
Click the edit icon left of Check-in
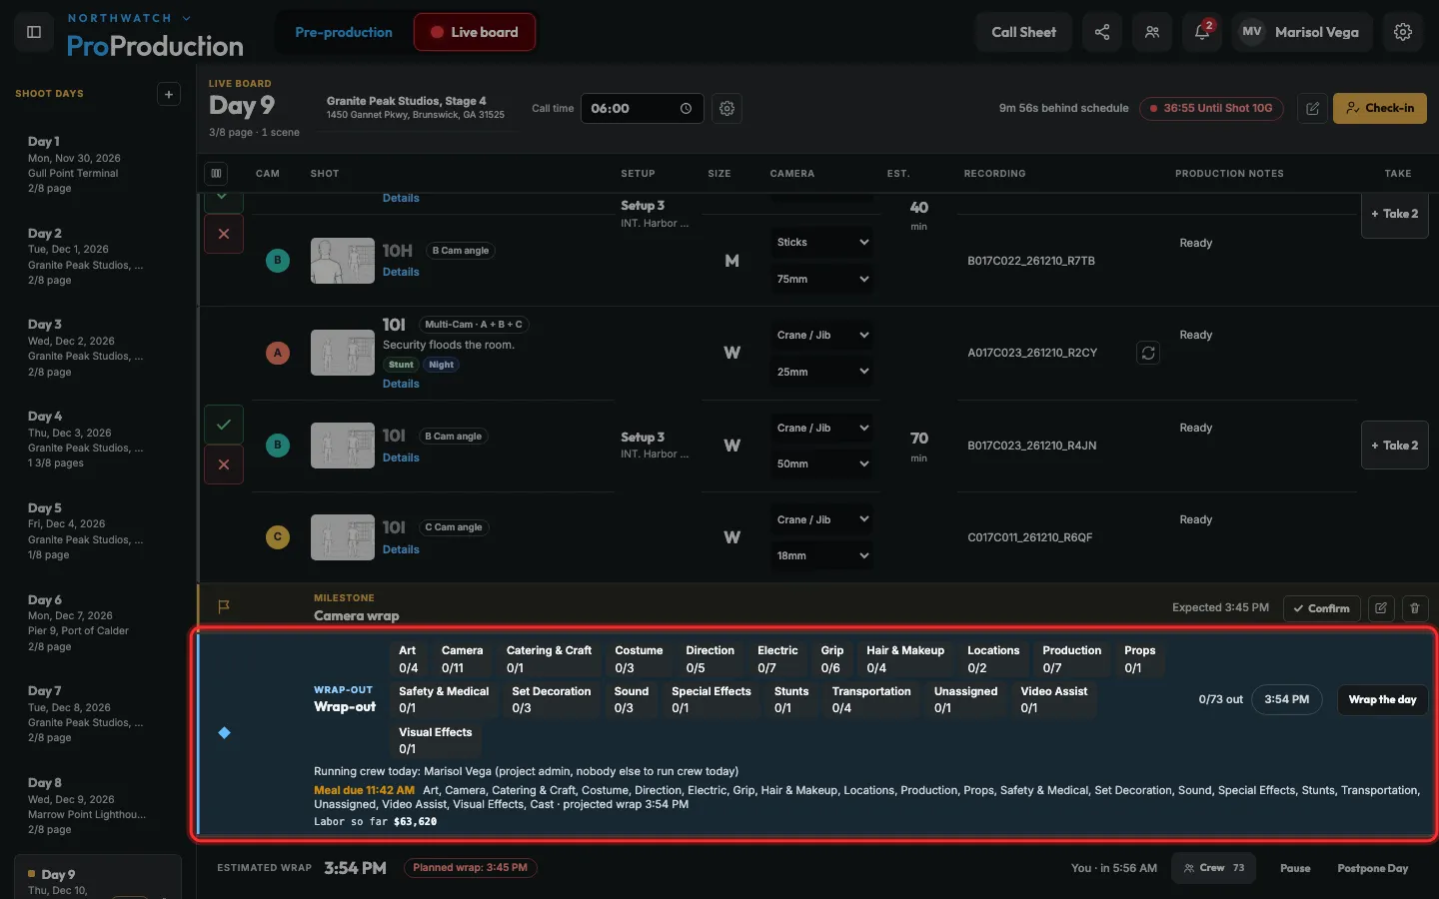point(1313,108)
